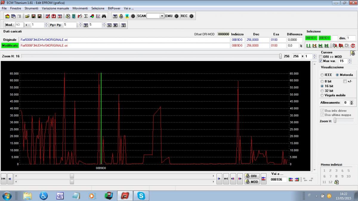Select the Motorola radio button

point(337,75)
